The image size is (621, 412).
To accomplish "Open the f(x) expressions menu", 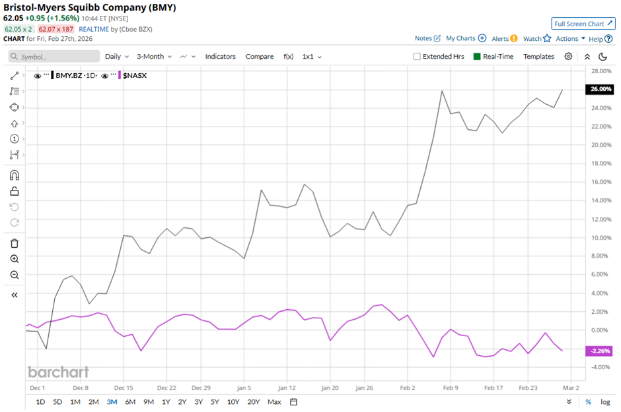I will [288, 57].
